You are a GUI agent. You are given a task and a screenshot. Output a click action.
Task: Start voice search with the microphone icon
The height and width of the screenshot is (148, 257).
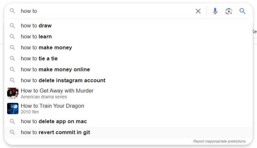coord(215,11)
